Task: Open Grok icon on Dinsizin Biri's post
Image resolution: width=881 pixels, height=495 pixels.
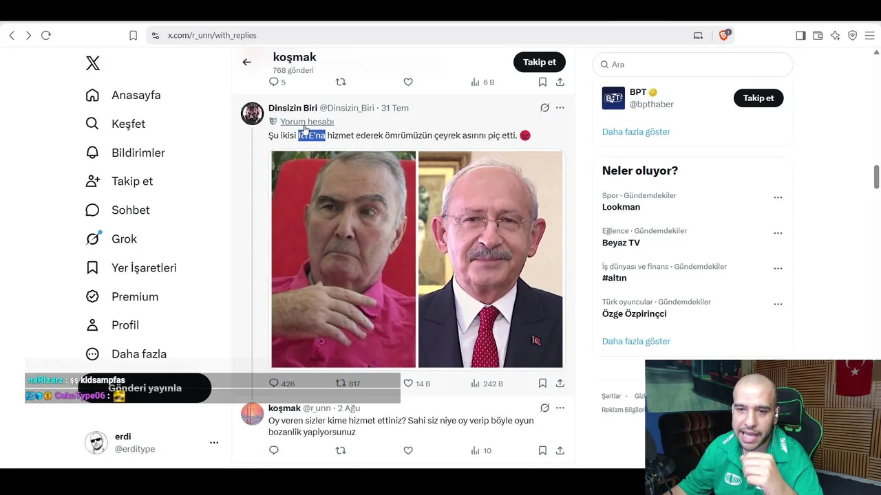Action: pyautogui.click(x=544, y=108)
